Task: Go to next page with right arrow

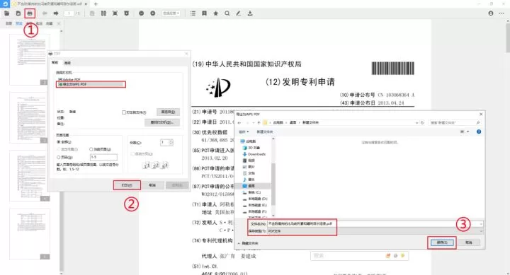Action: click(x=56, y=13)
